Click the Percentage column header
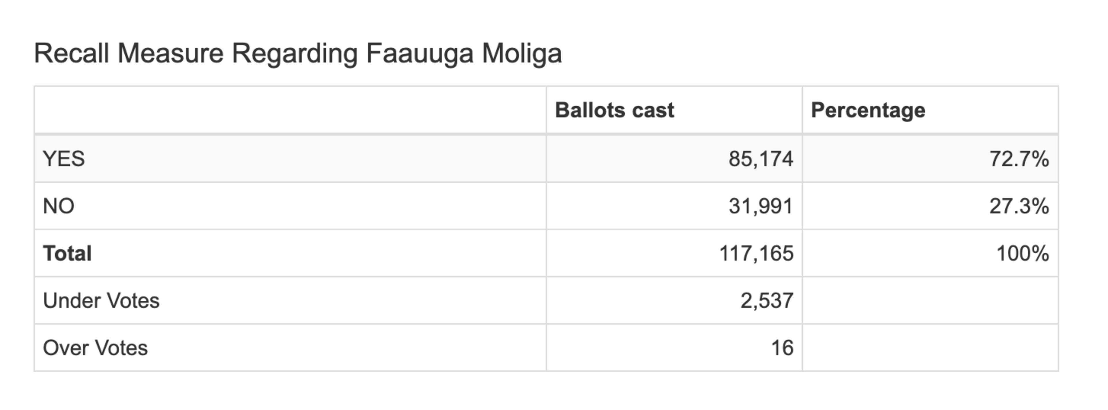Viewport: 1108px width, 410px height. pos(868,111)
